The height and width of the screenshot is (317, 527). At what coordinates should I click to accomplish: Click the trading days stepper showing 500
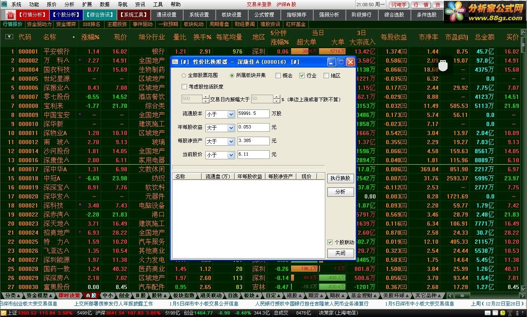coord(195,99)
